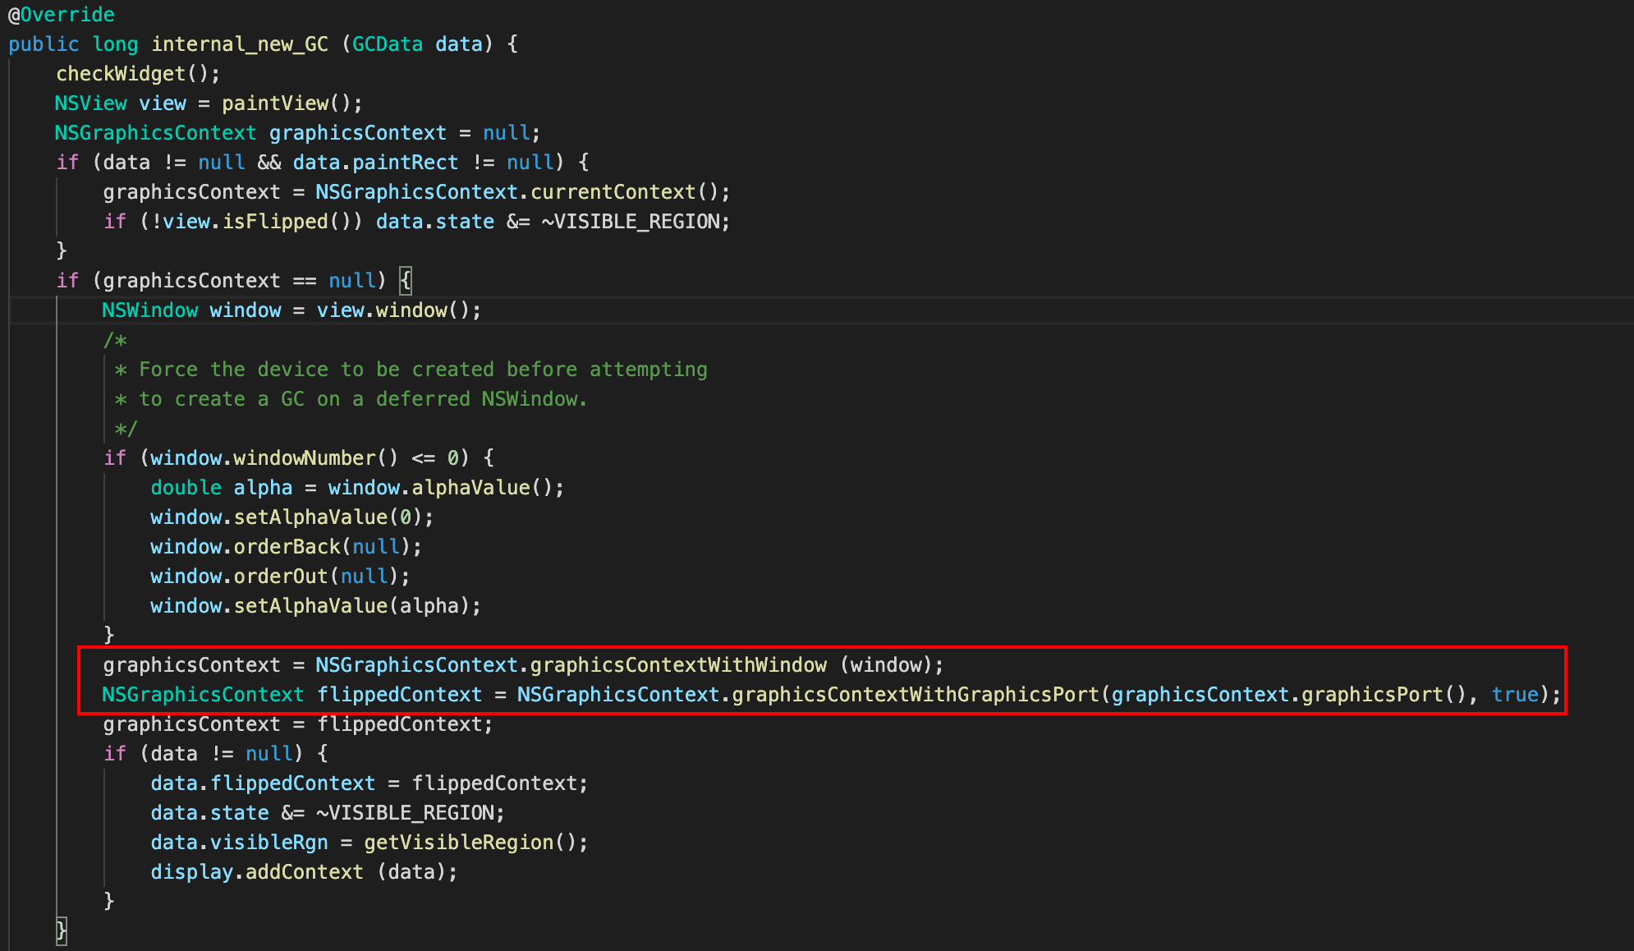Click the highlighted opening brace after null)
Screen dimensions: 1634x951
(x=405, y=281)
